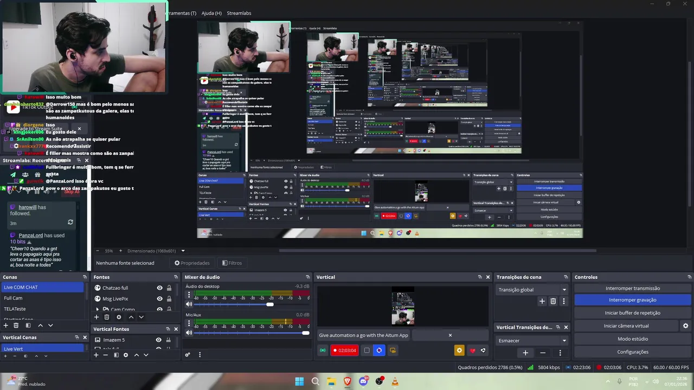Viewport: 694px width, 390px height.
Task: Remove source in Vertical Fontes panel
Action: (x=106, y=355)
